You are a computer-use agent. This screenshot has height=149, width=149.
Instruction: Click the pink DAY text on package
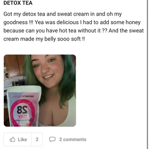[x=22, y=117]
